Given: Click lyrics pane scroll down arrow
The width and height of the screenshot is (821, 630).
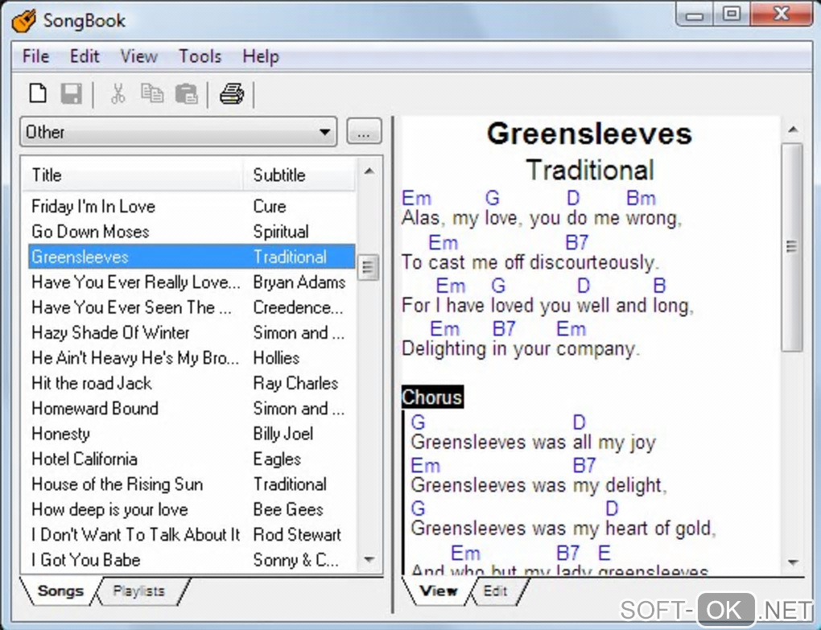Looking at the screenshot, I should pyautogui.click(x=793, y=562).
